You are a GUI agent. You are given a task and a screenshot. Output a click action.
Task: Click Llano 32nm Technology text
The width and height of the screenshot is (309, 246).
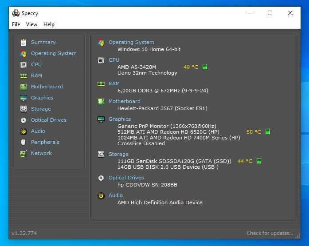147,73
